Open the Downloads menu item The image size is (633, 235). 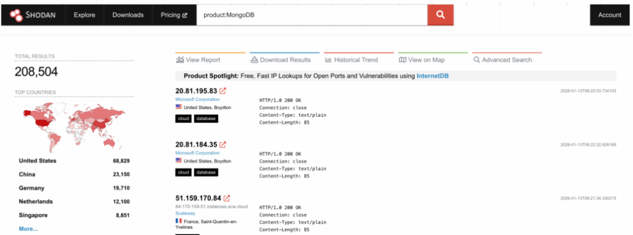(x=128, y=15)
